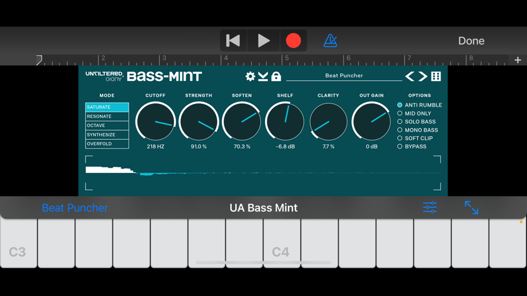527x296 pixels.
Task: Select OVERFOLD mode
Action: coord(107,144)
